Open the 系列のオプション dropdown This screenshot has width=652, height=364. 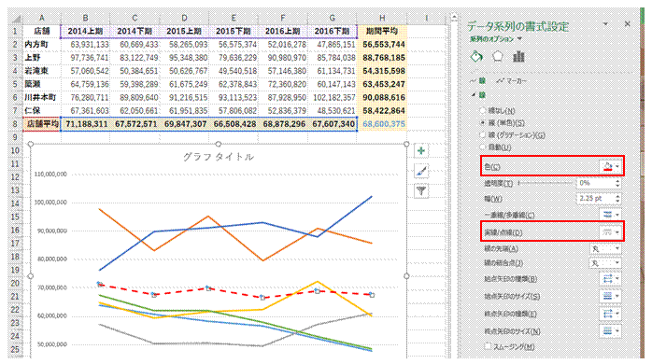496,39
